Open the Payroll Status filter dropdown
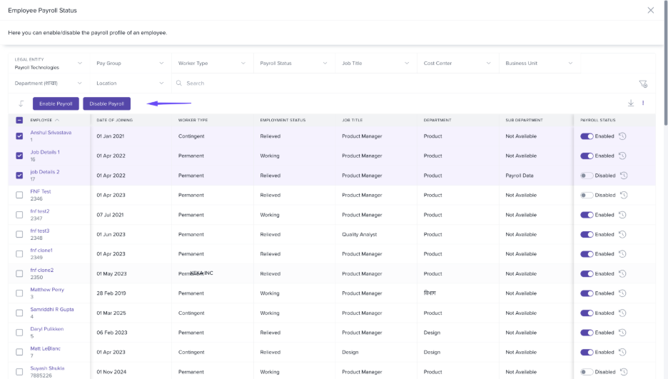Viewport: 668px width, 379px height. (x=293, y=63)
